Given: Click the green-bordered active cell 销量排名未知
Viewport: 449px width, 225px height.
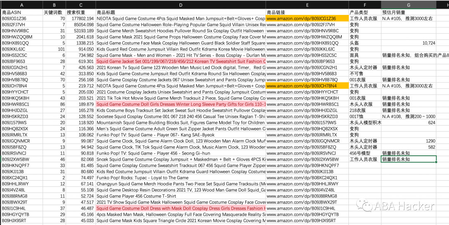Looking at the screenshot, I should pos(409,160).
